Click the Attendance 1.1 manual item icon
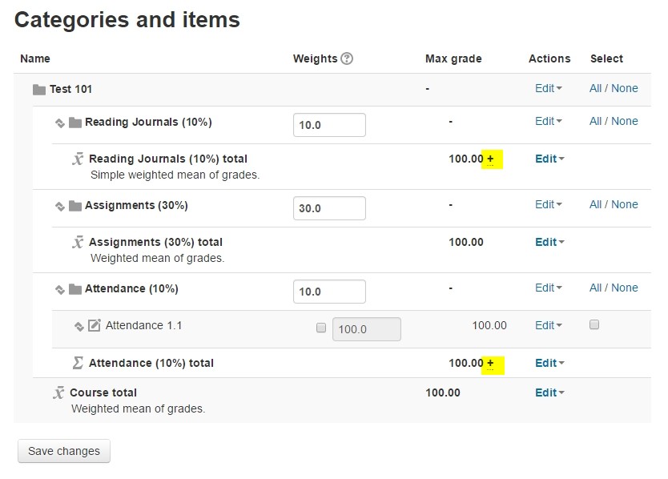Image resolution: width=668 pixels, height=479 pixels. point(95,325)
